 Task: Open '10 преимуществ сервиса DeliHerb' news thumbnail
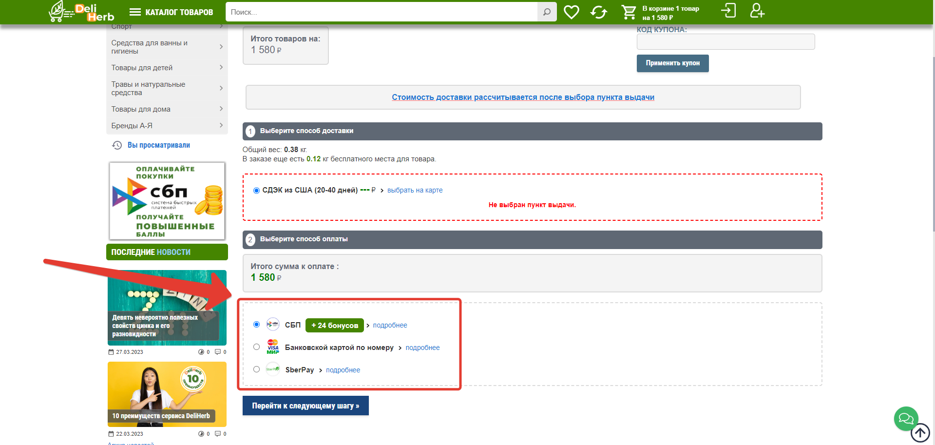[x=167, y=394]
